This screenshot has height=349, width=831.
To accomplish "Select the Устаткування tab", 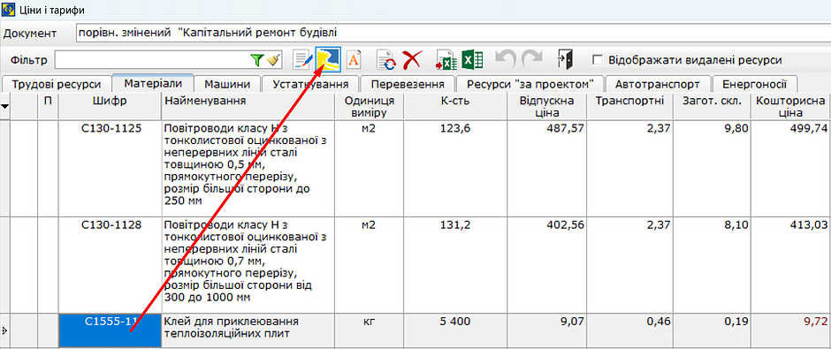I will 310,85.
